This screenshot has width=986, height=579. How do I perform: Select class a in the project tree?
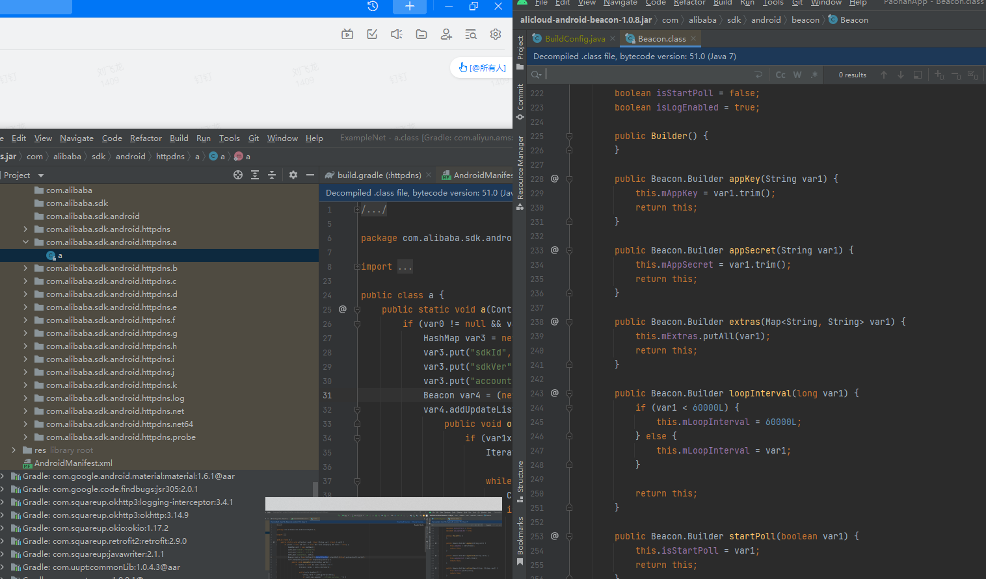159,255
